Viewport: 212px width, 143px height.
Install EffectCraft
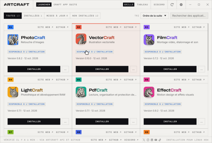170,122
